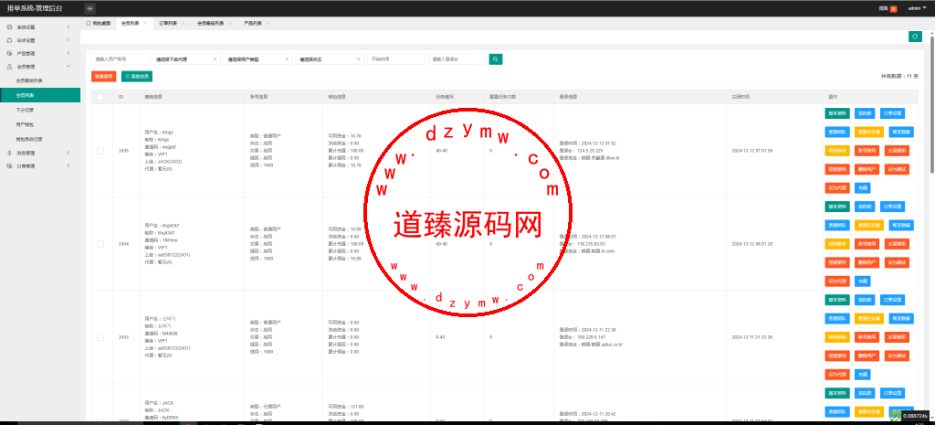Click the 共有数据：11 条 total count text
This screenshot has width=935, height=425.
899,77
